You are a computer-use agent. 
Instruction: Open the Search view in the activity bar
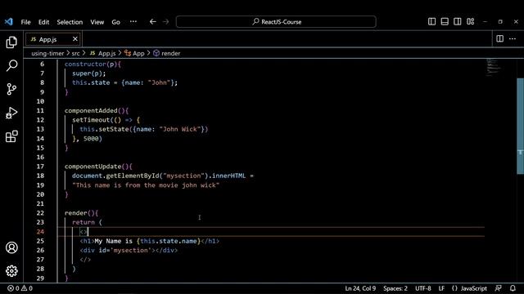tap(11, 65)
